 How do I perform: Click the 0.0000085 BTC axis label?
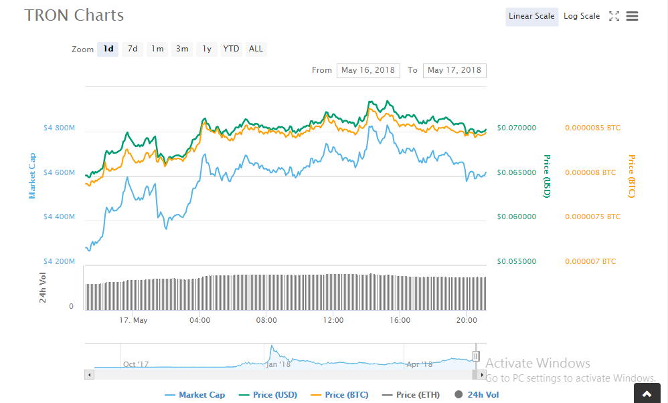pyautogui.click(x=592, y=128)
